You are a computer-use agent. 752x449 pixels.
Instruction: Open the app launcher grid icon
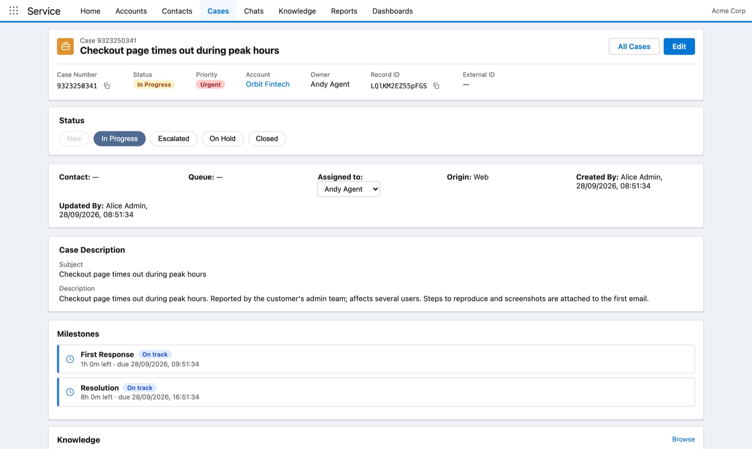click(x=14, y=11)
